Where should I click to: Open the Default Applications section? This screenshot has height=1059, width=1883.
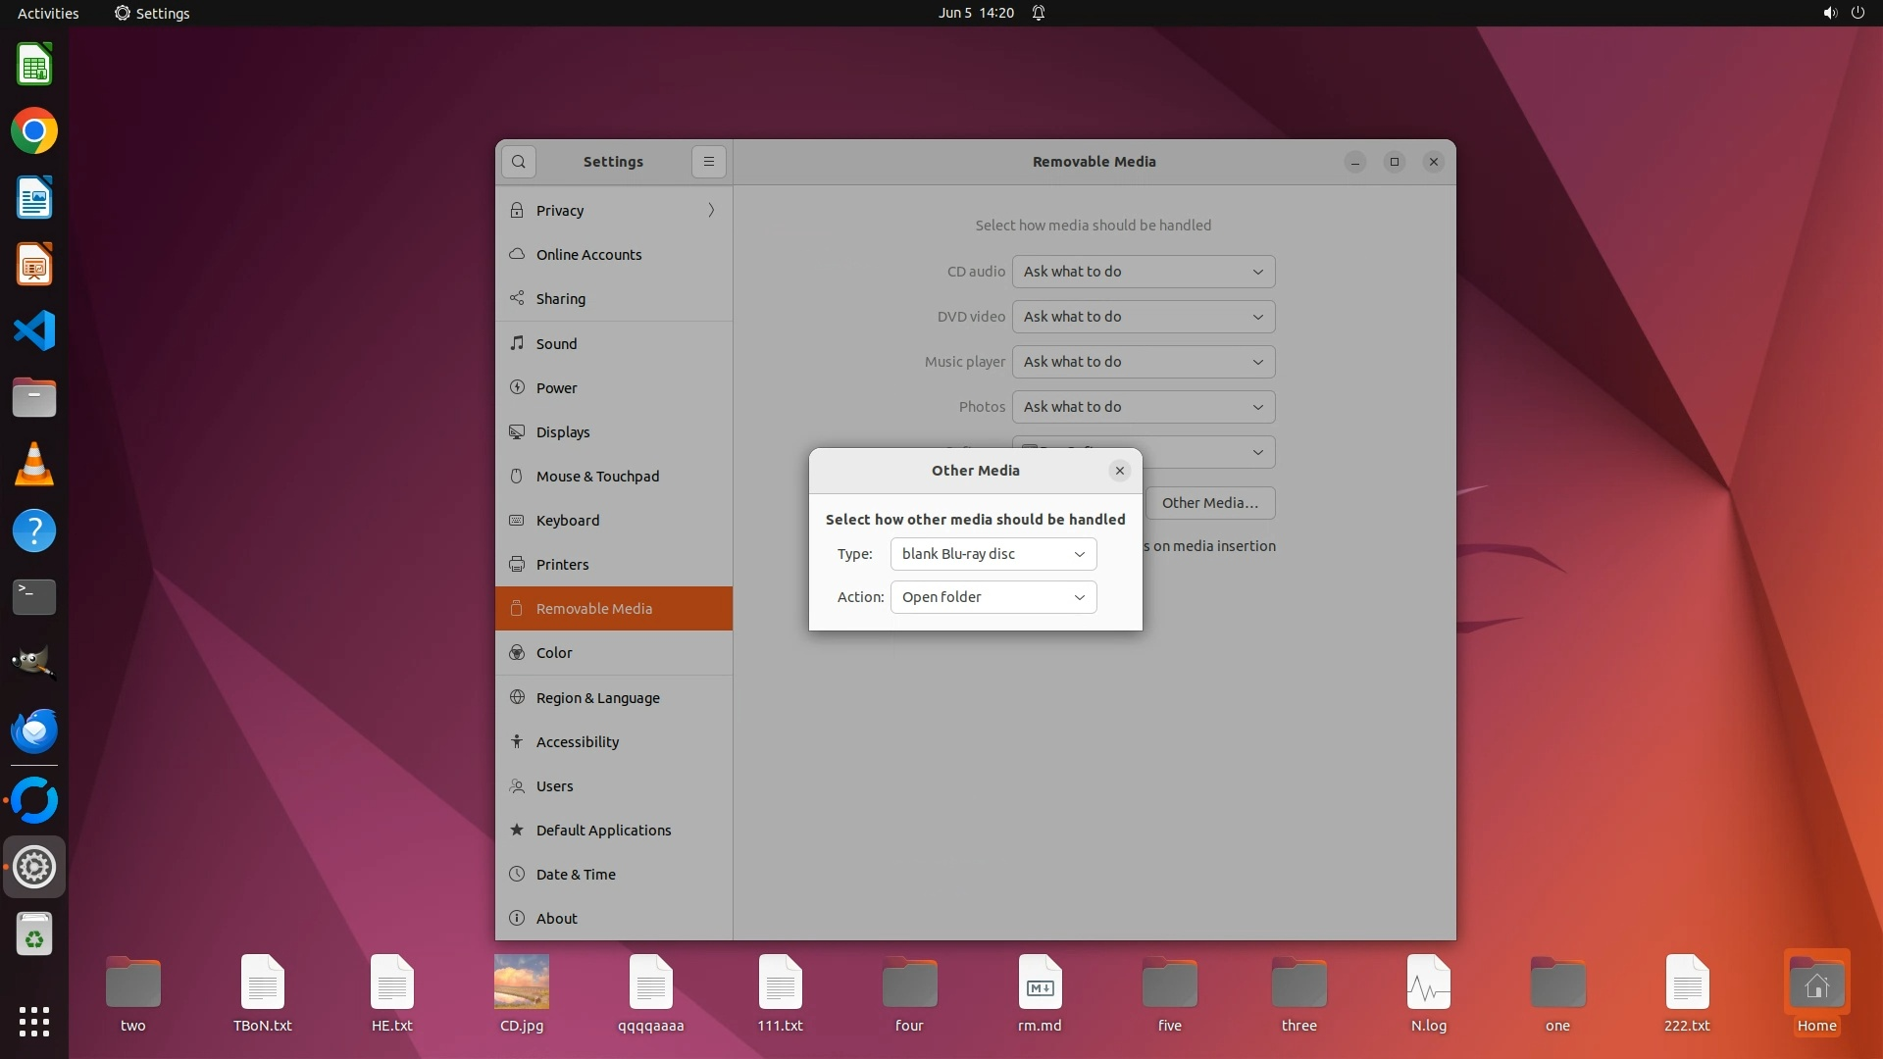[x=603, y=831]
